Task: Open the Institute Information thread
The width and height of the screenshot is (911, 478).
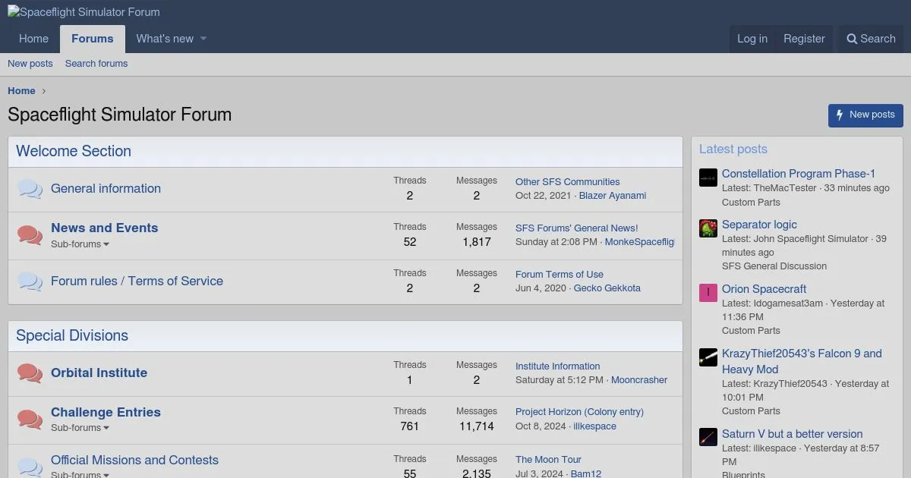Action: pyautogui.click(x=557, y=366)
